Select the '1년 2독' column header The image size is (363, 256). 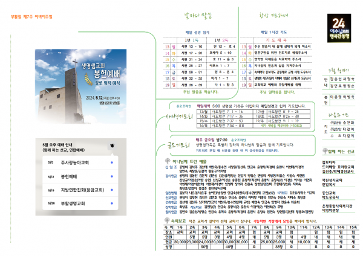click(x=221, y=40)
